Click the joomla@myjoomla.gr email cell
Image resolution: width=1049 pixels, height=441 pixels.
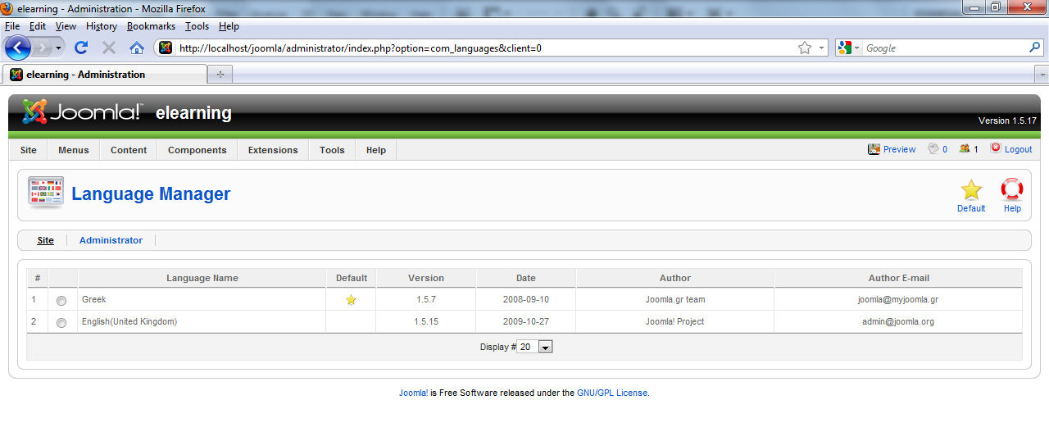point(898,299)
